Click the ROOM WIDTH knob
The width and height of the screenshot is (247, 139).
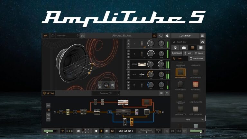(x=161, y=64)
